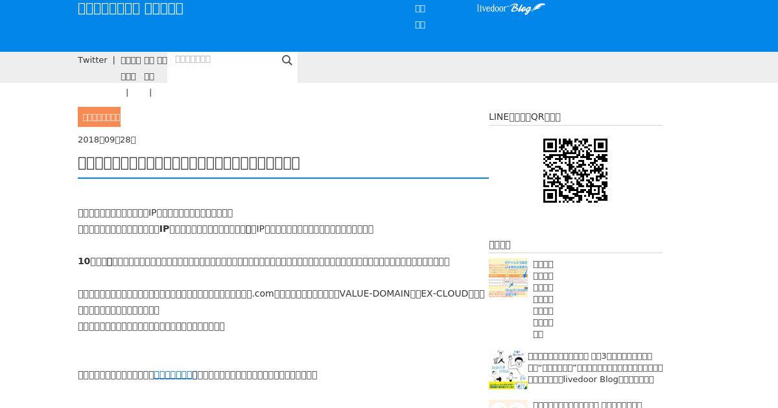Open the sidebar article mentioning livedoor Blog
The width and height of the screenshot is (778, 408).
595,368
